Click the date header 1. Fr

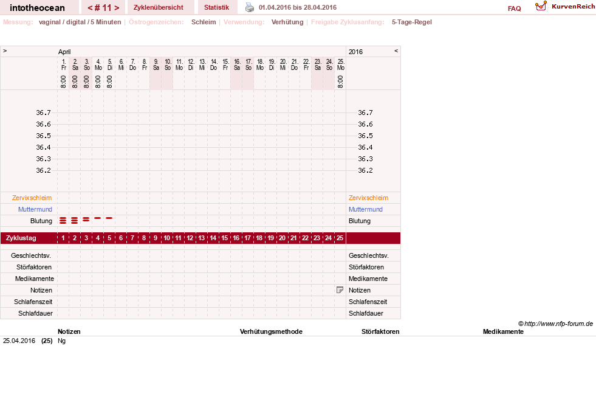point(63,64)
